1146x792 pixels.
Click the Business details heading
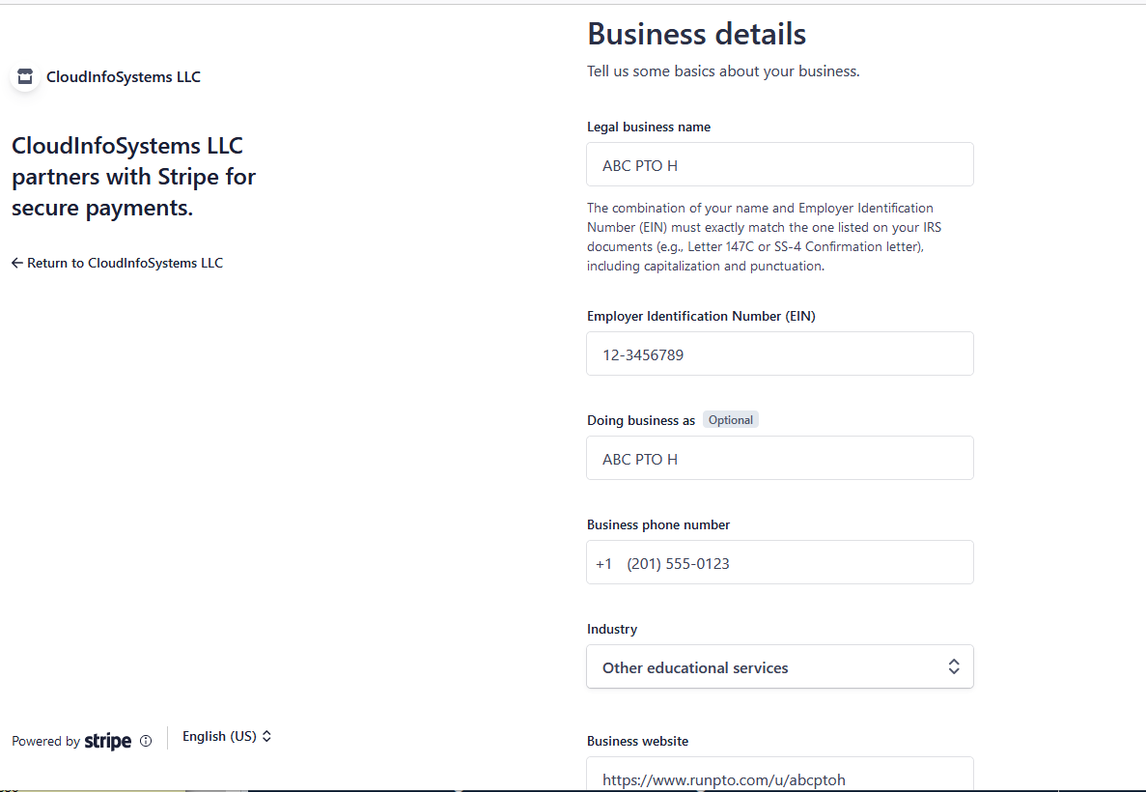tap(696, 33)
